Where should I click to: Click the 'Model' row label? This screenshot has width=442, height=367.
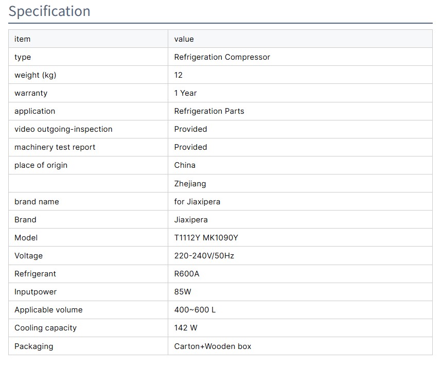pyautogui.click(x=26, y=238)
